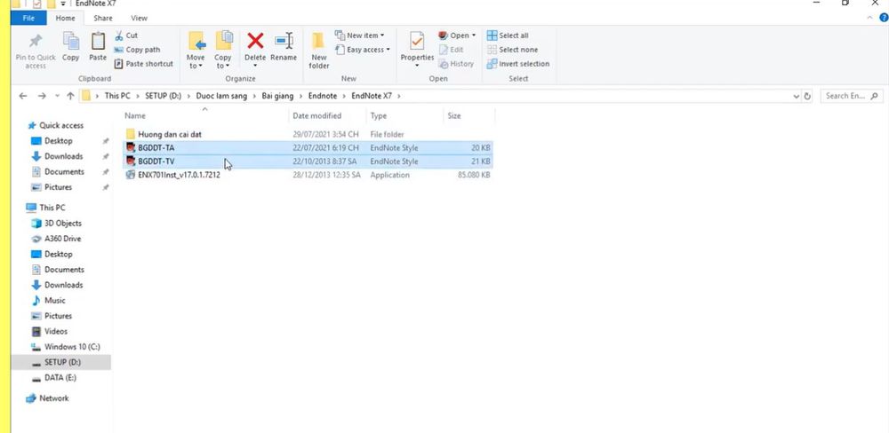Click the Forward navigation arrow
889x433 pixels.
coord(42,96)
